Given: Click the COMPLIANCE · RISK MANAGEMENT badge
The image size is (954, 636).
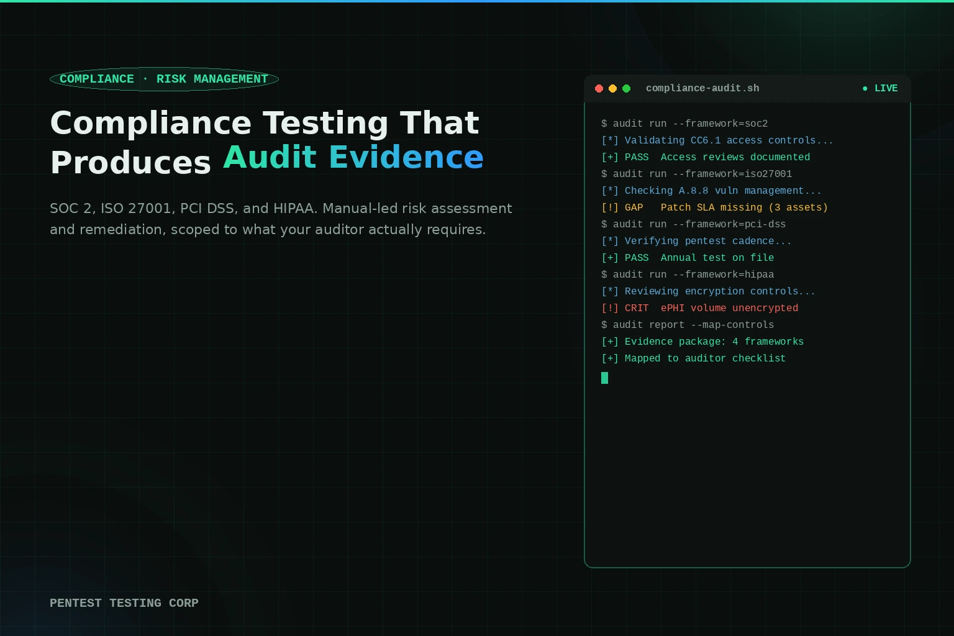Looking at the screenshot, I should [x=164, y=79].
